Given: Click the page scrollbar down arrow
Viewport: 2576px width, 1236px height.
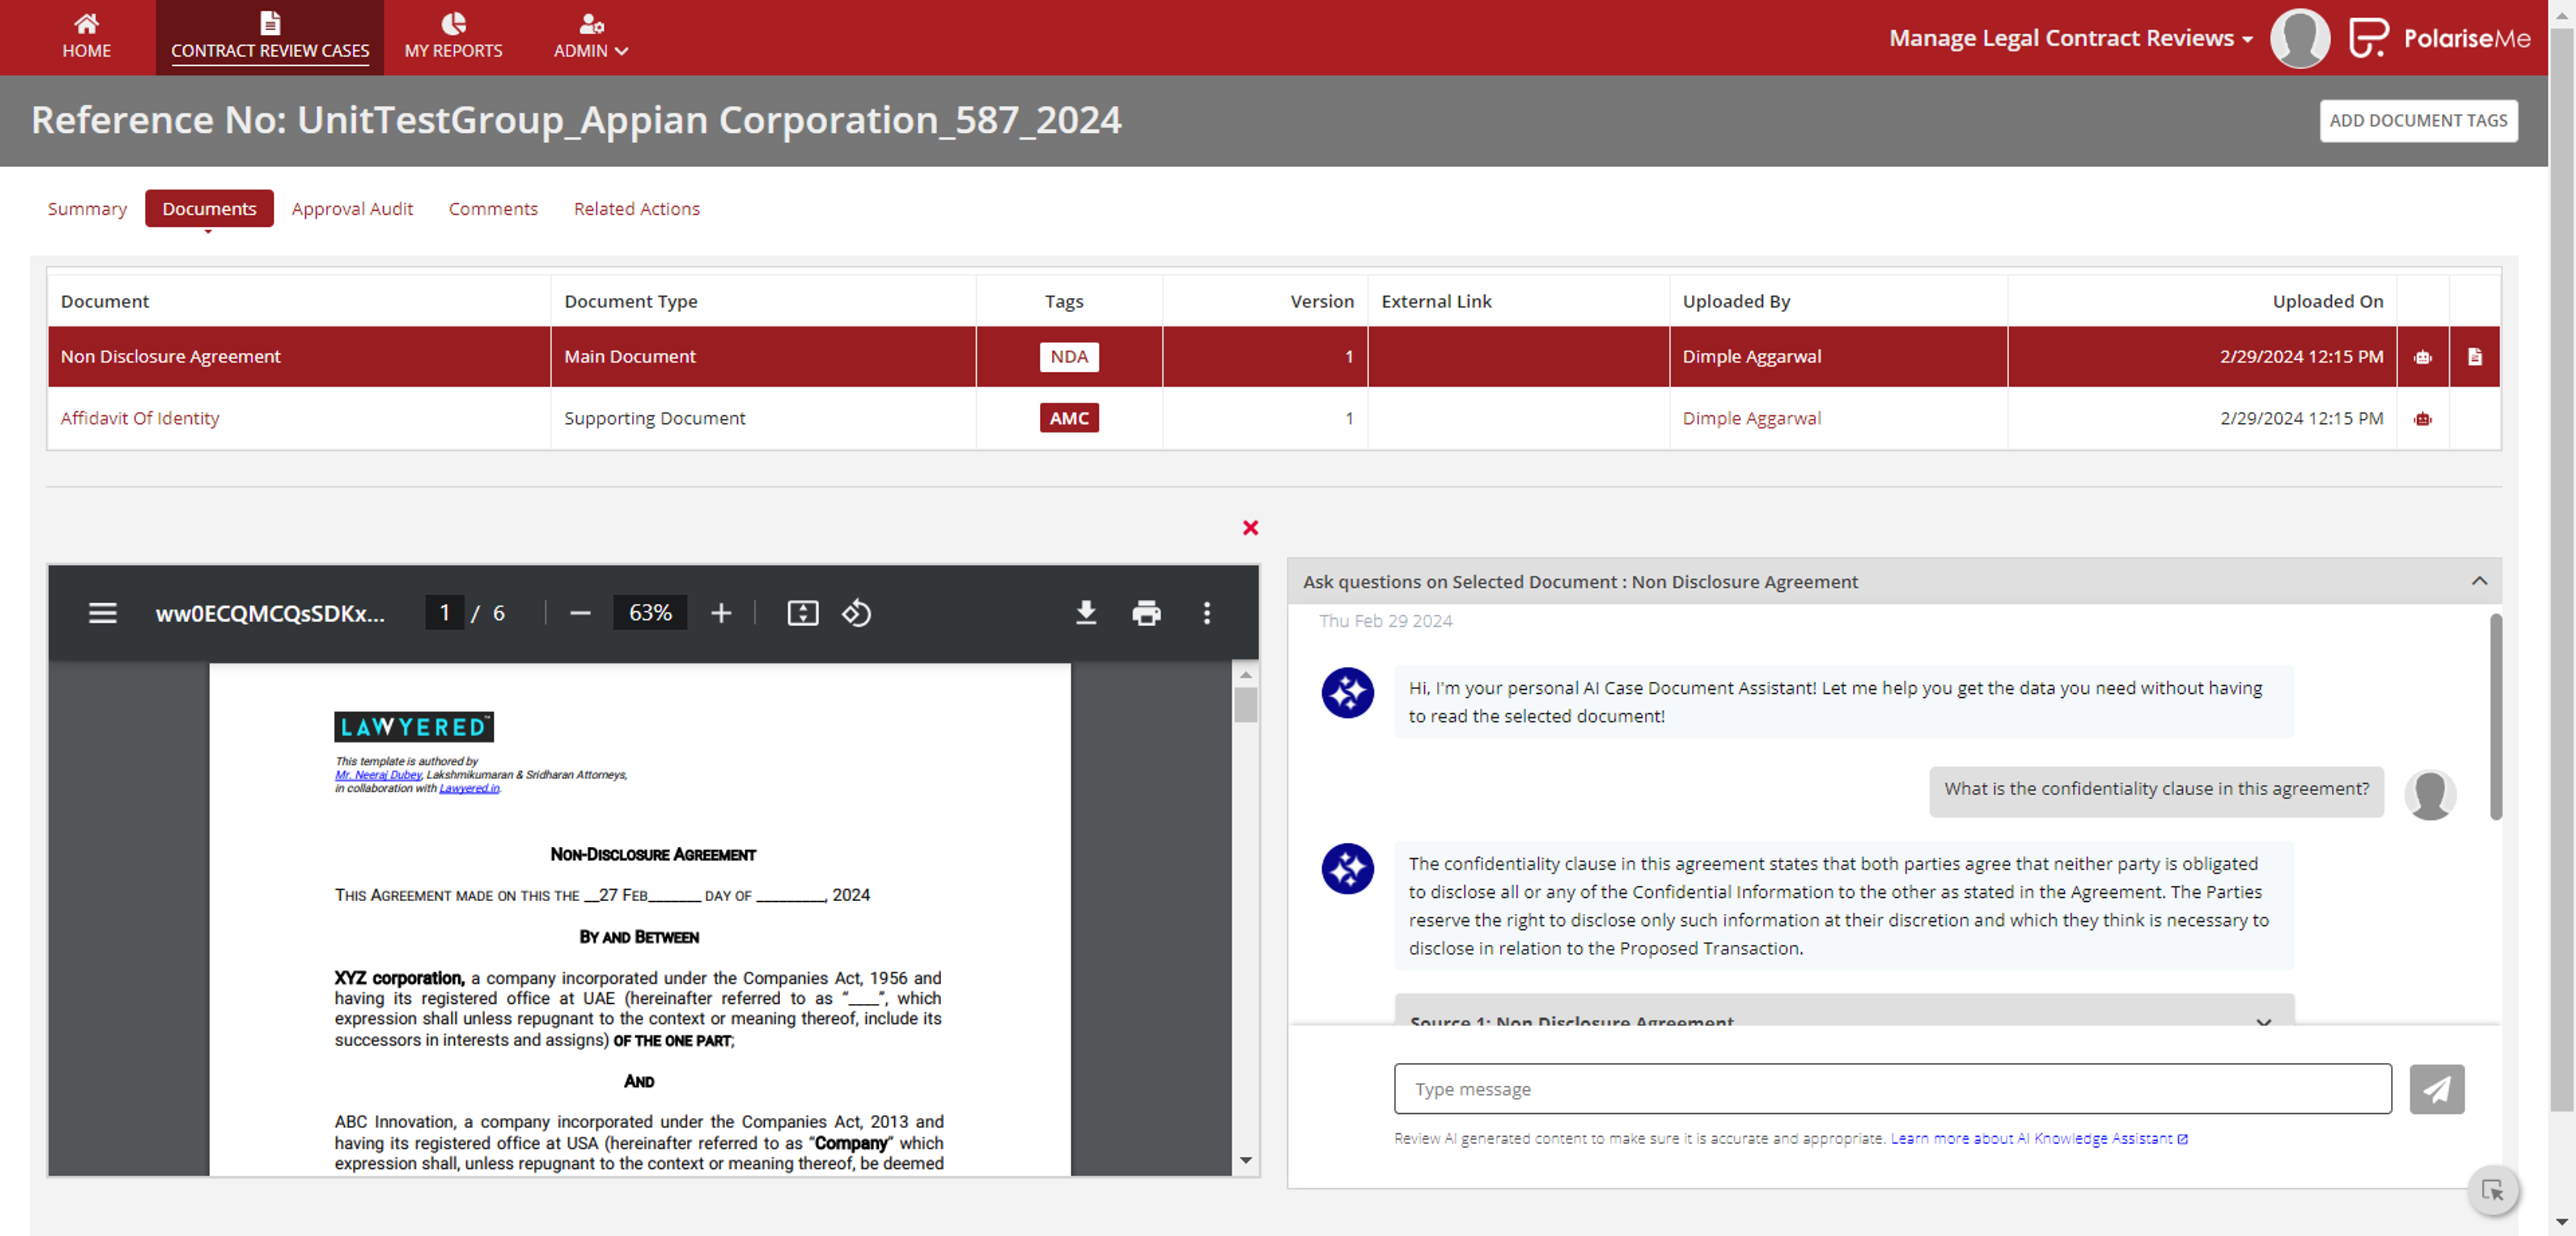Looking at the screenshot, I should click(2561, 1222).
